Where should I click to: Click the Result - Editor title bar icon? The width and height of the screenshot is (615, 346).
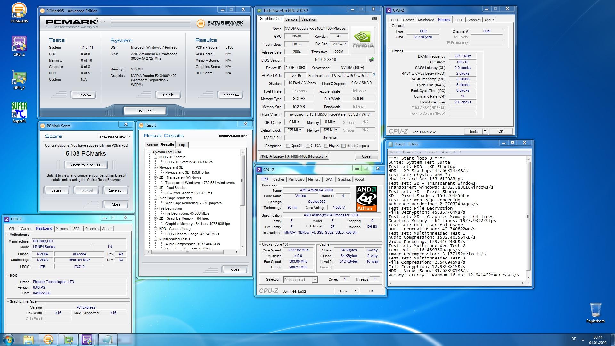(x=390, y=144)
